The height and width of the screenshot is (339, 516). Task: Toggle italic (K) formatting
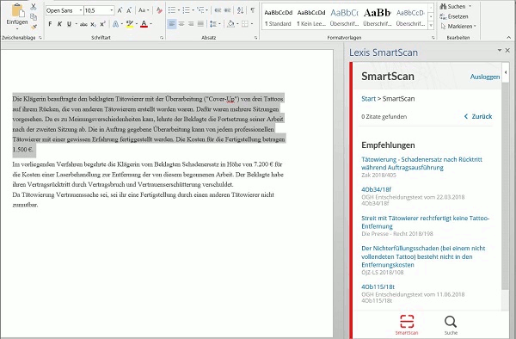tap(59, 24)
